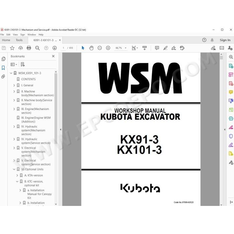Open the More Tools wrench icon

(231, 162)
